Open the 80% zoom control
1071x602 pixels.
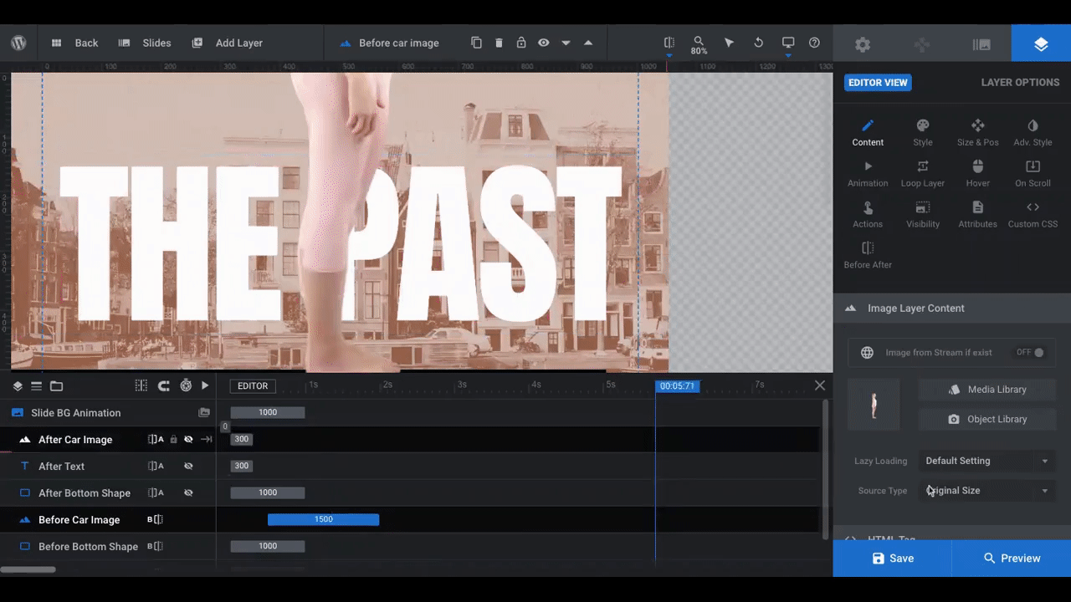[x=699, y=45]
